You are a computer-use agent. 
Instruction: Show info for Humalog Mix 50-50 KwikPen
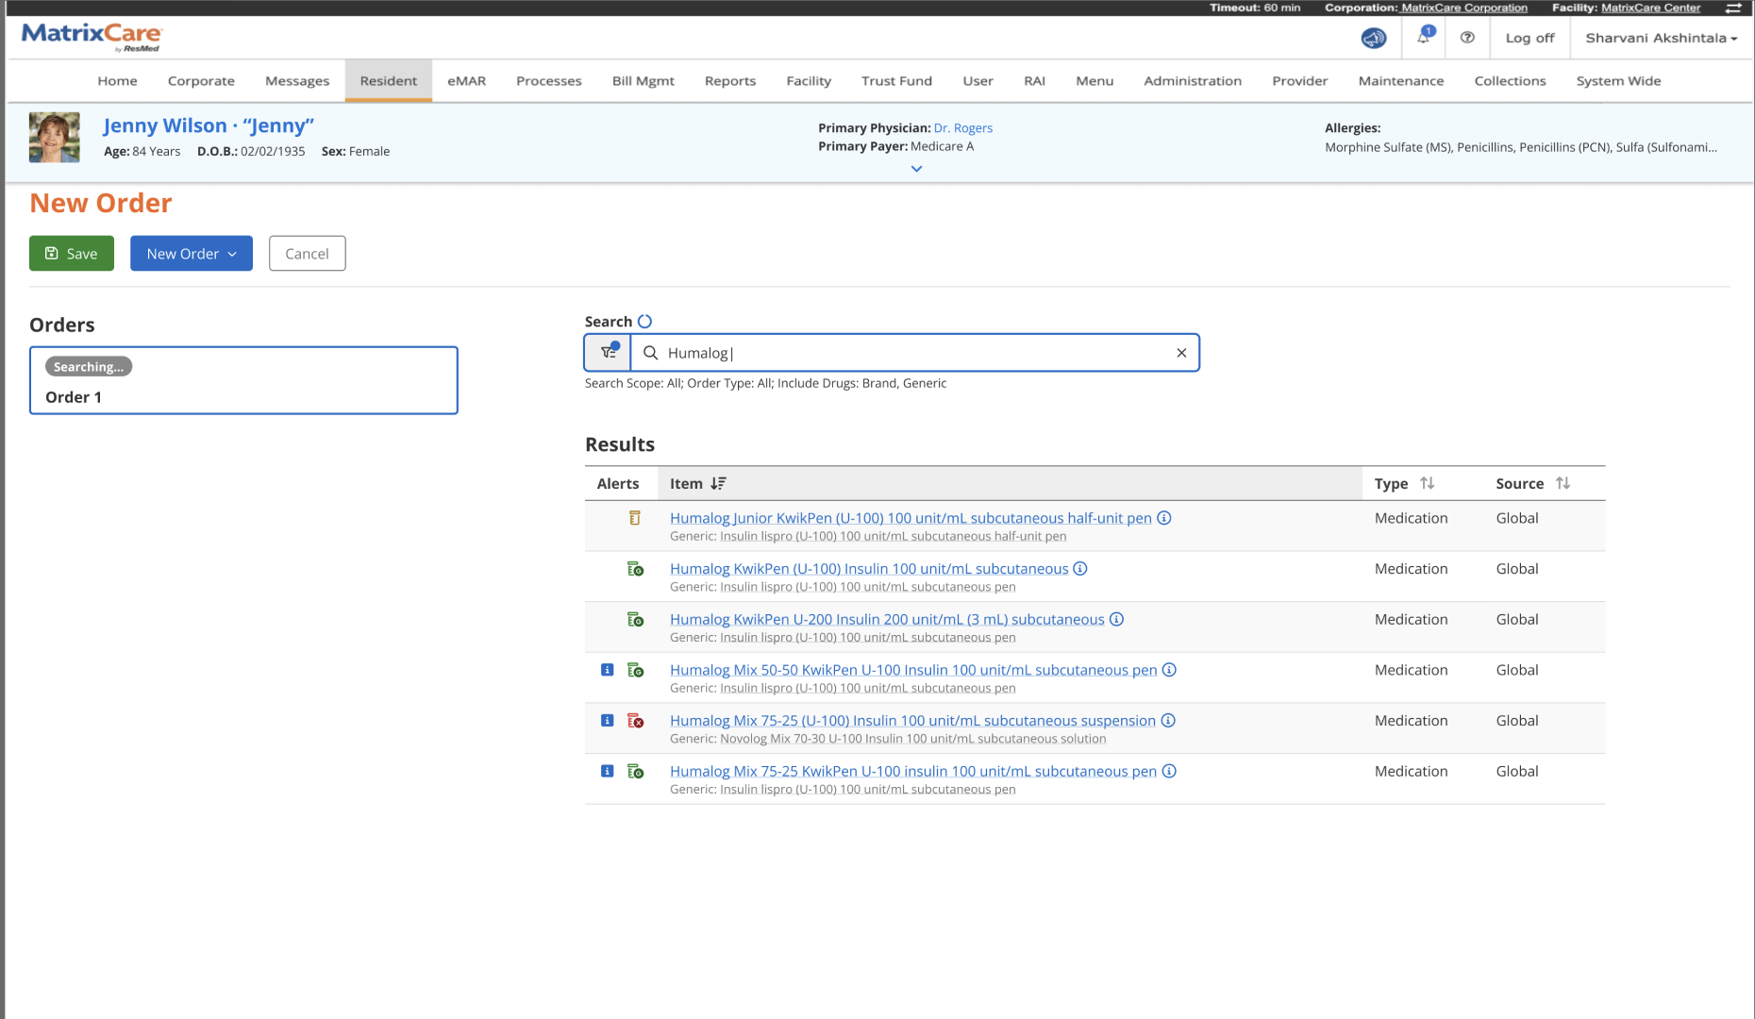pyautogui.click(x=1169, y=670)
